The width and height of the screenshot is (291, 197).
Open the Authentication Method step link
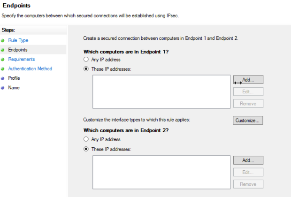coord(30,69)
